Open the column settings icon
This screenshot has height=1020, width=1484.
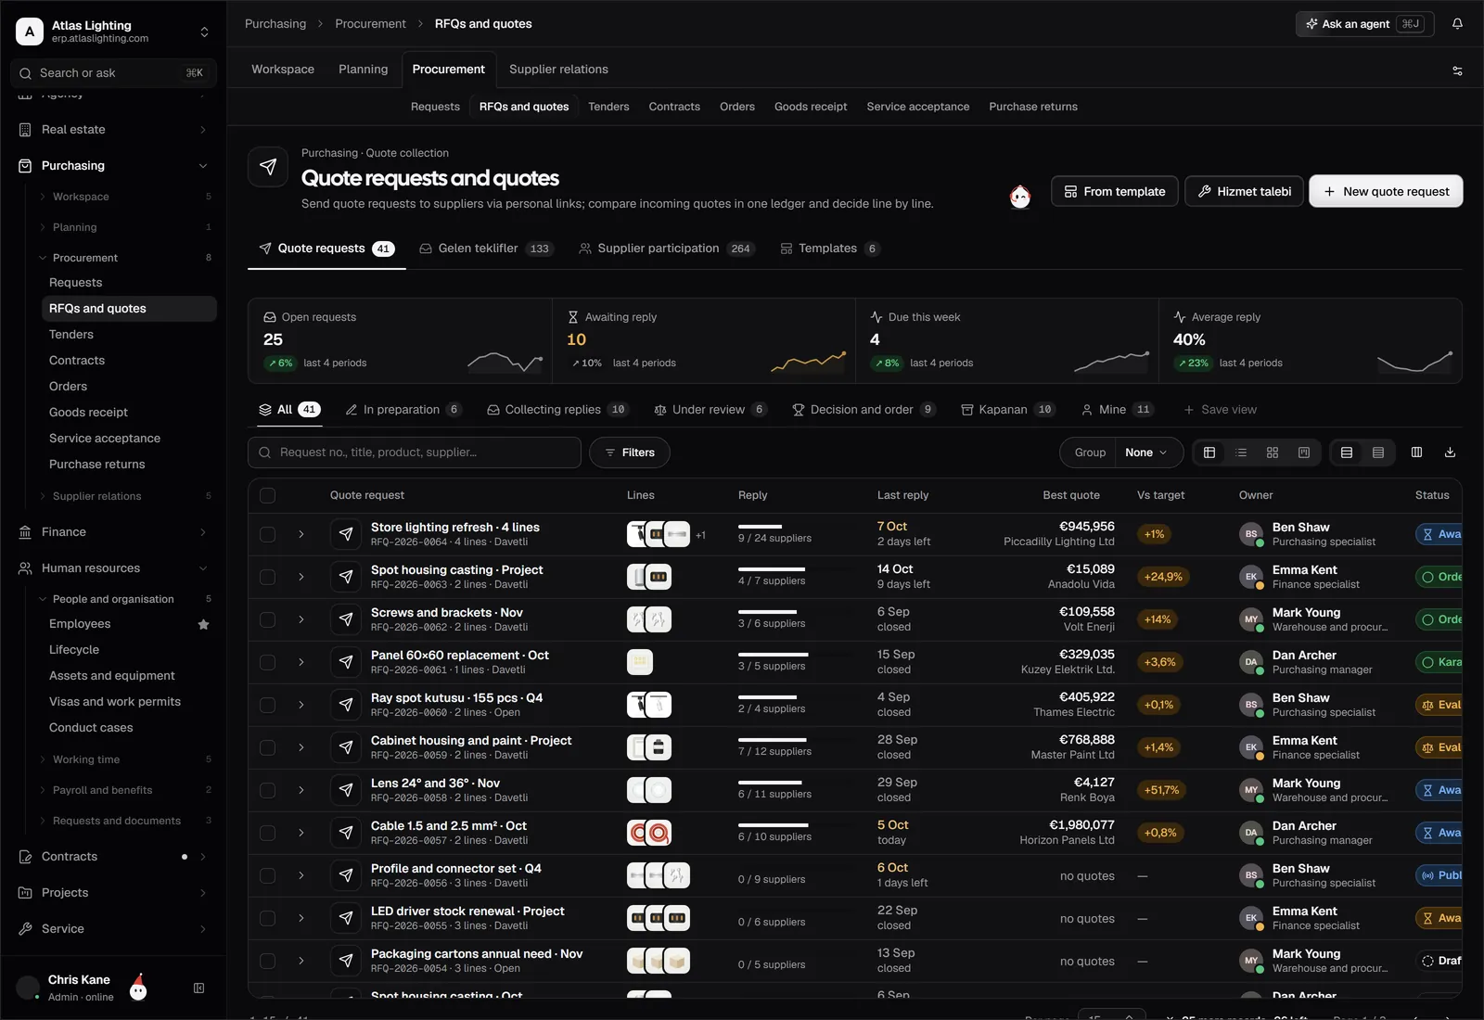(1416, 453)
